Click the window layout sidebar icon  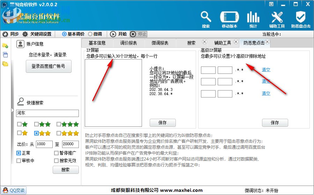click(5, 55)
